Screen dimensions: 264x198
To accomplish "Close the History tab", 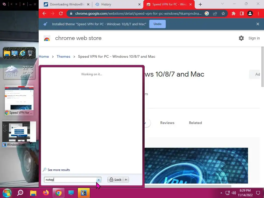I will pyautogui.click(x=139, y=5).
